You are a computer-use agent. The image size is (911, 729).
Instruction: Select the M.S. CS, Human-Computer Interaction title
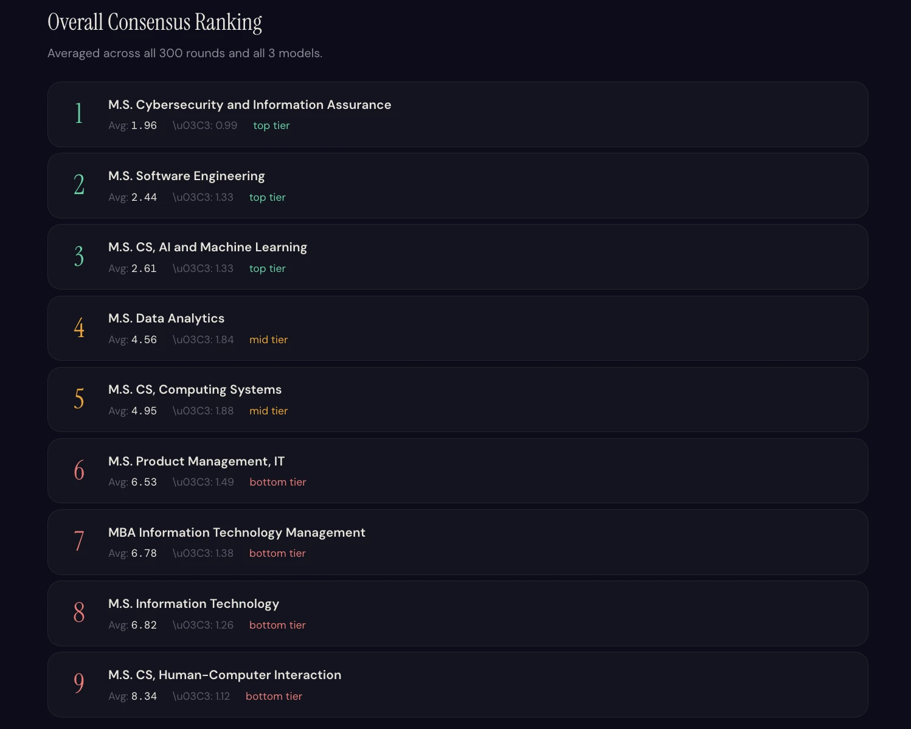pos(224,675)
